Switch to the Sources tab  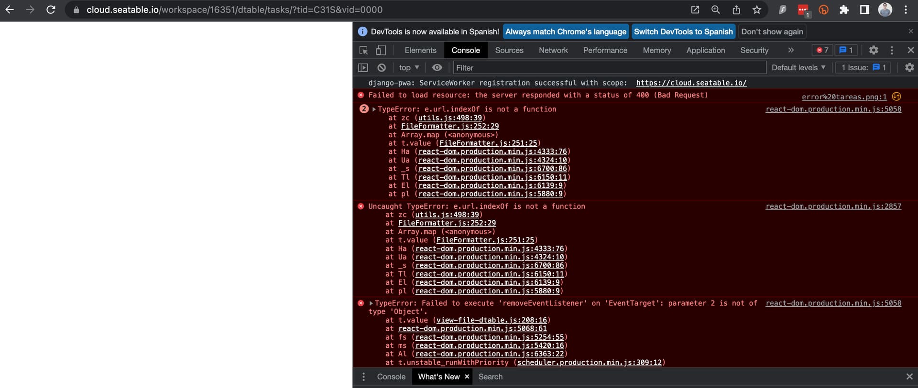[509, 50]
